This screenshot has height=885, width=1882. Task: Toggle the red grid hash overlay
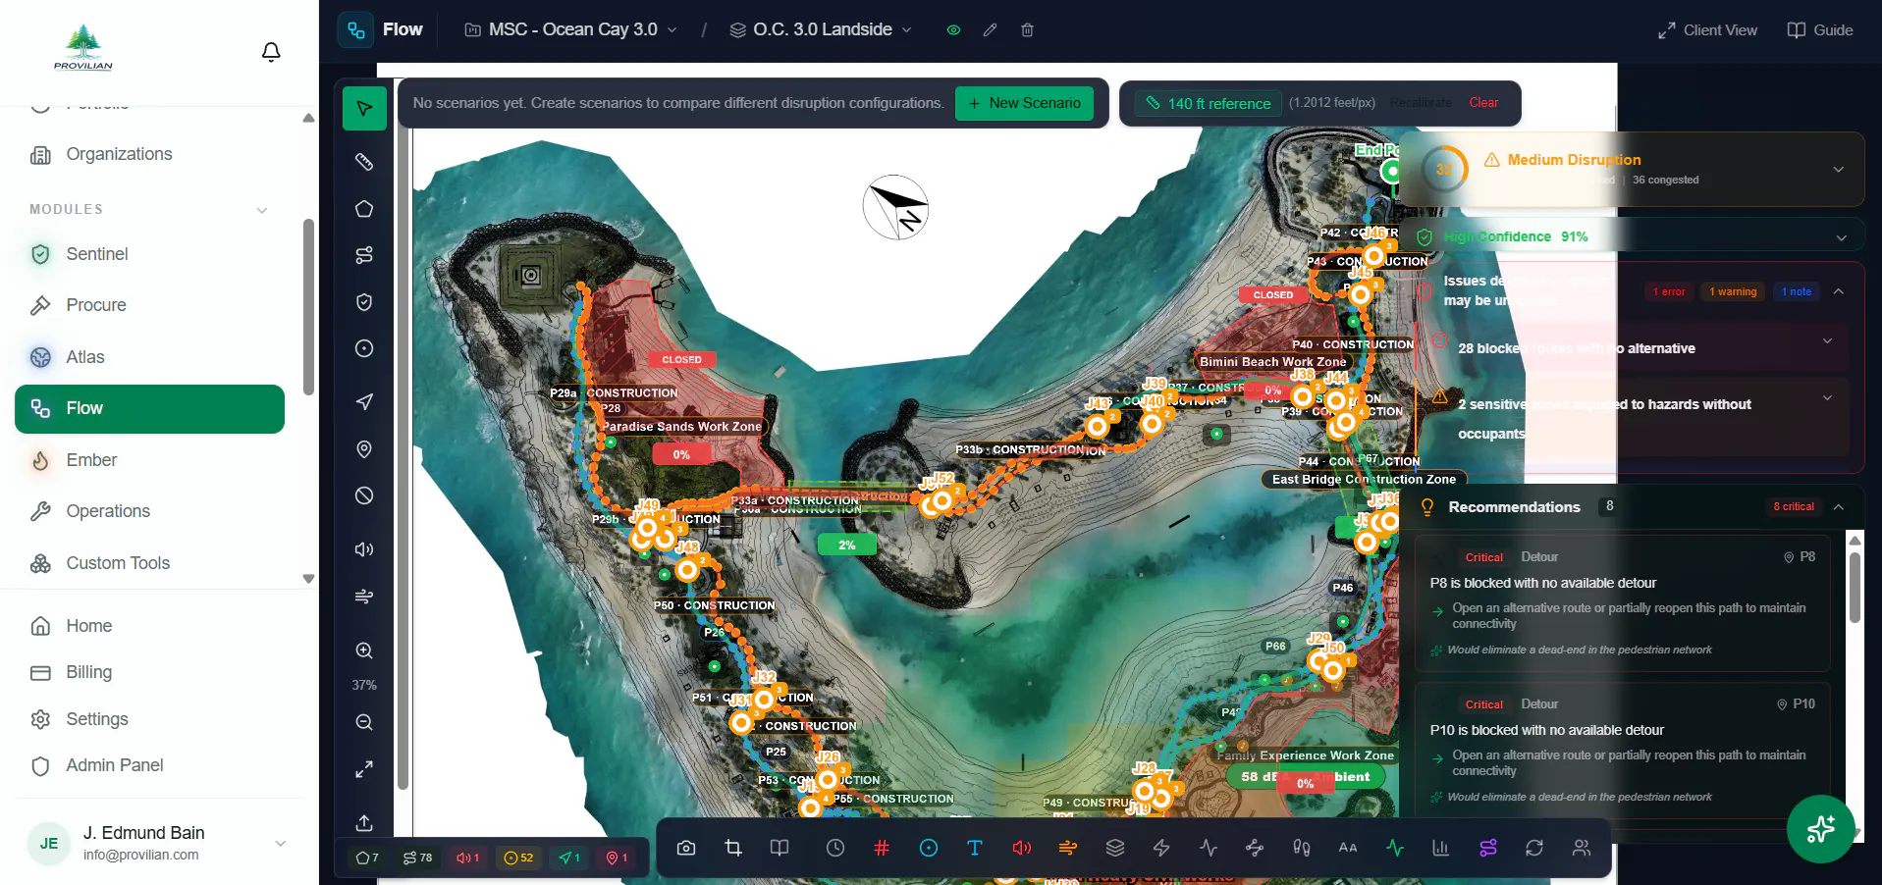click(882, 848)
